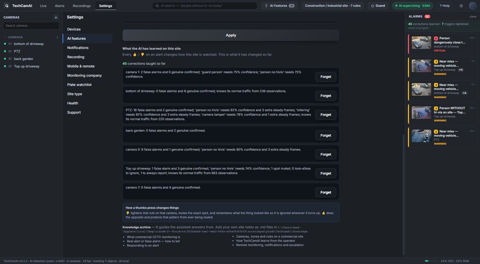Click clear in the Alarms panel
480x264 pixels.
pos(473,16)
